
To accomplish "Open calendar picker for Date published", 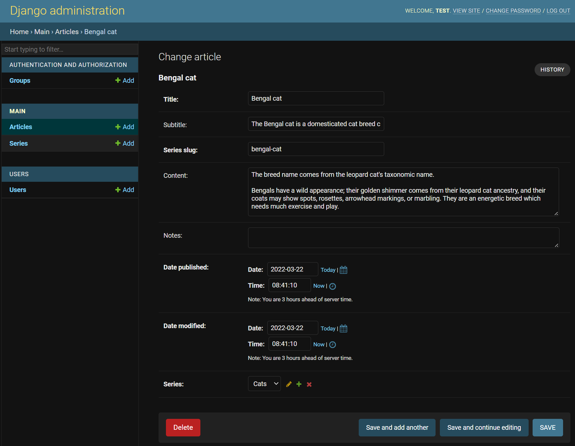I will (x=343, y=270).
